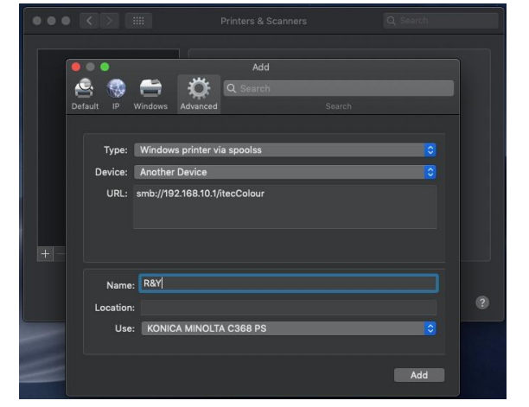Click the Add dialog search field

tap(339, 88)
